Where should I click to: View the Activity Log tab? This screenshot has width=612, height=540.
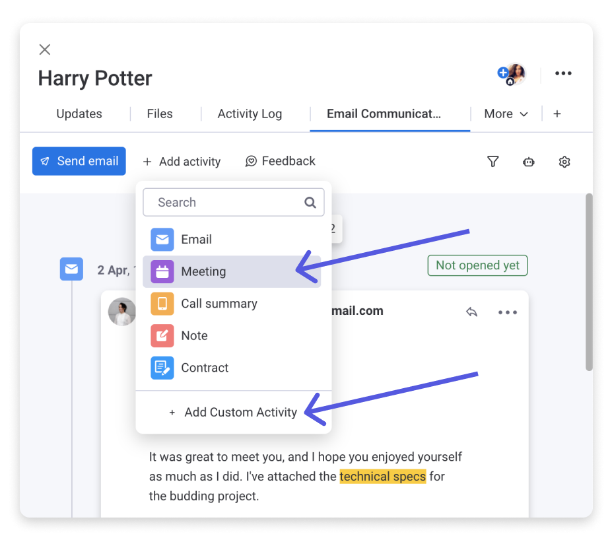[x=250, y=114]
